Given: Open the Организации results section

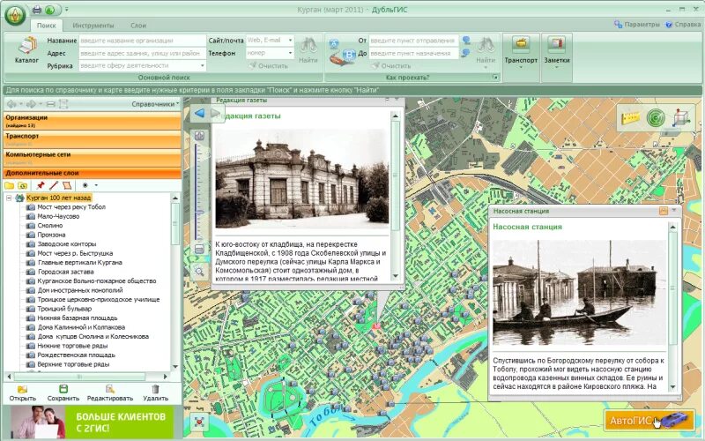Looking at the screenshot, I should pos(93,121).
